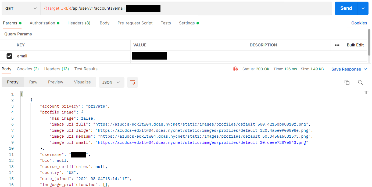Open the response Headers (13) tab
372x187 pixels.
click(56, 69)
